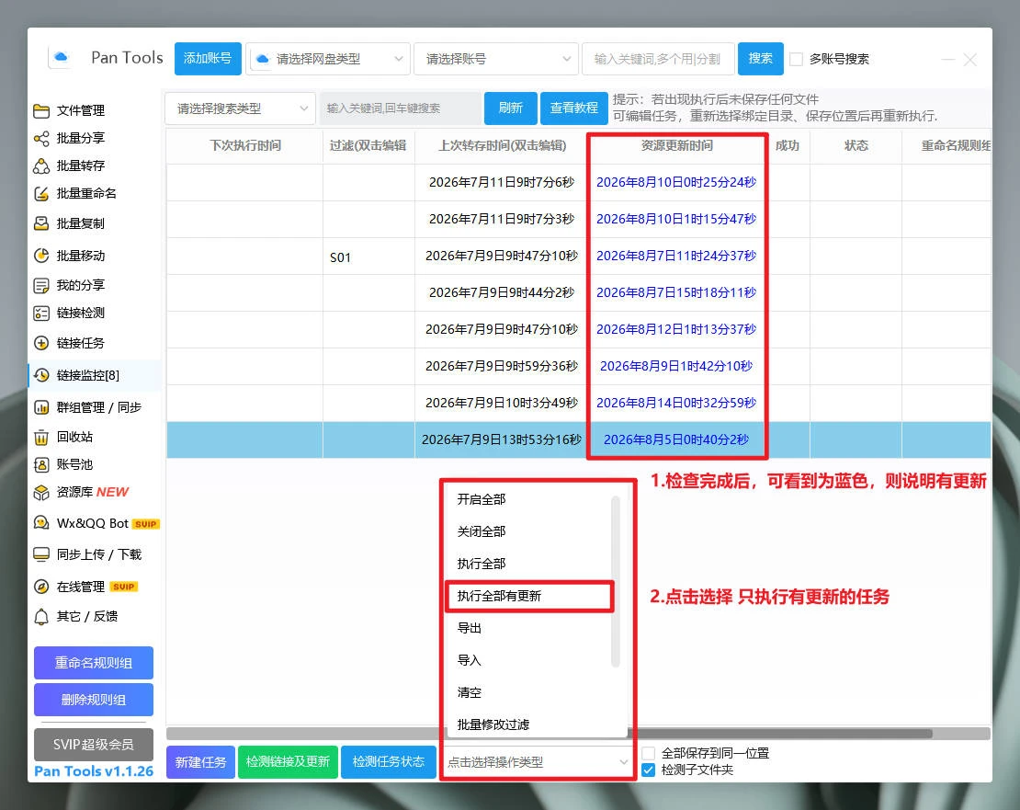Screen dimensions: 1020x810
Task: Click cloud icon in 请选择网盘类型 dropdown
Action: click(x=262, y=59)
